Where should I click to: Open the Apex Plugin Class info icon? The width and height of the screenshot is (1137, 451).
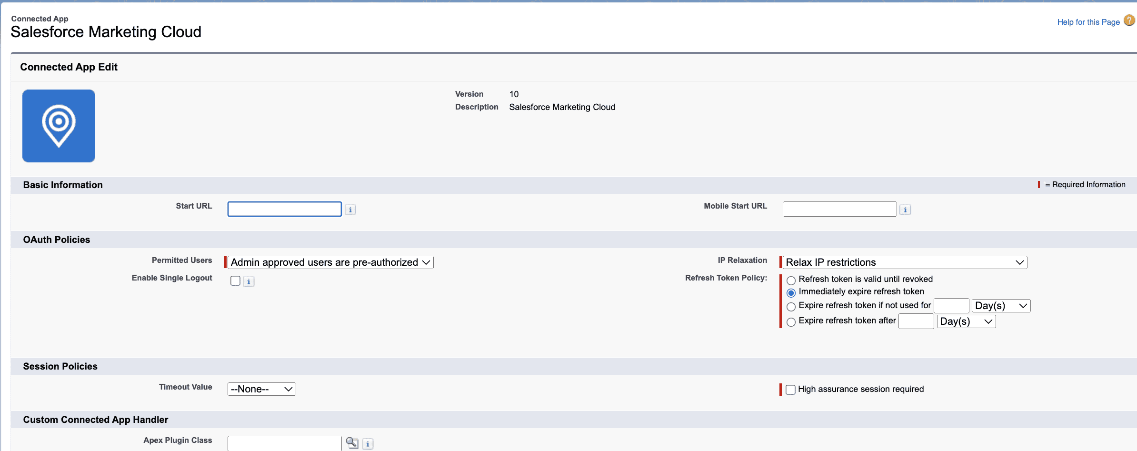(368, 444)
